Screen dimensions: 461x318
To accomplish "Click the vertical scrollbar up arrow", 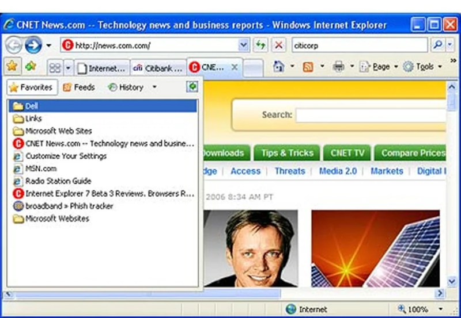I will [452, 86].
